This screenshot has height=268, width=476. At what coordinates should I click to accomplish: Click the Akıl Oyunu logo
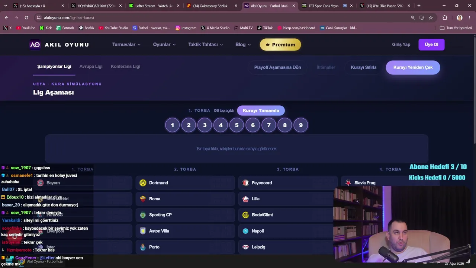59,45
